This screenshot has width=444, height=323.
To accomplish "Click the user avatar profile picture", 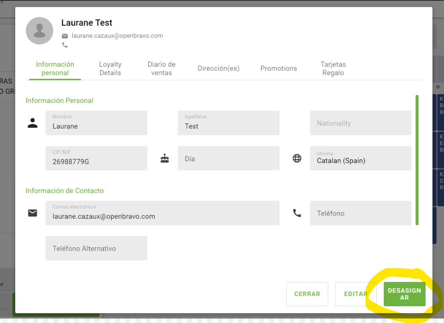I will [39, 31].
